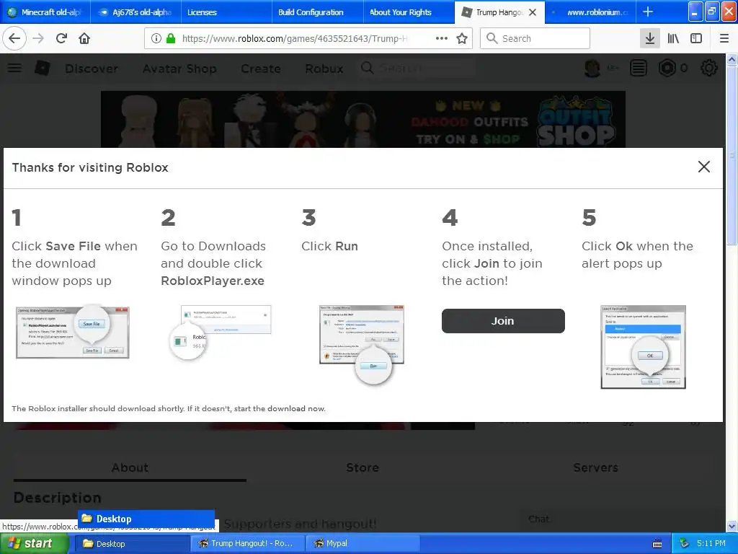Click page scrollbar down arrow
Image resolution: width=738 pixels, height=554 pixels.
pyautogui.click(x=732, y=526)
